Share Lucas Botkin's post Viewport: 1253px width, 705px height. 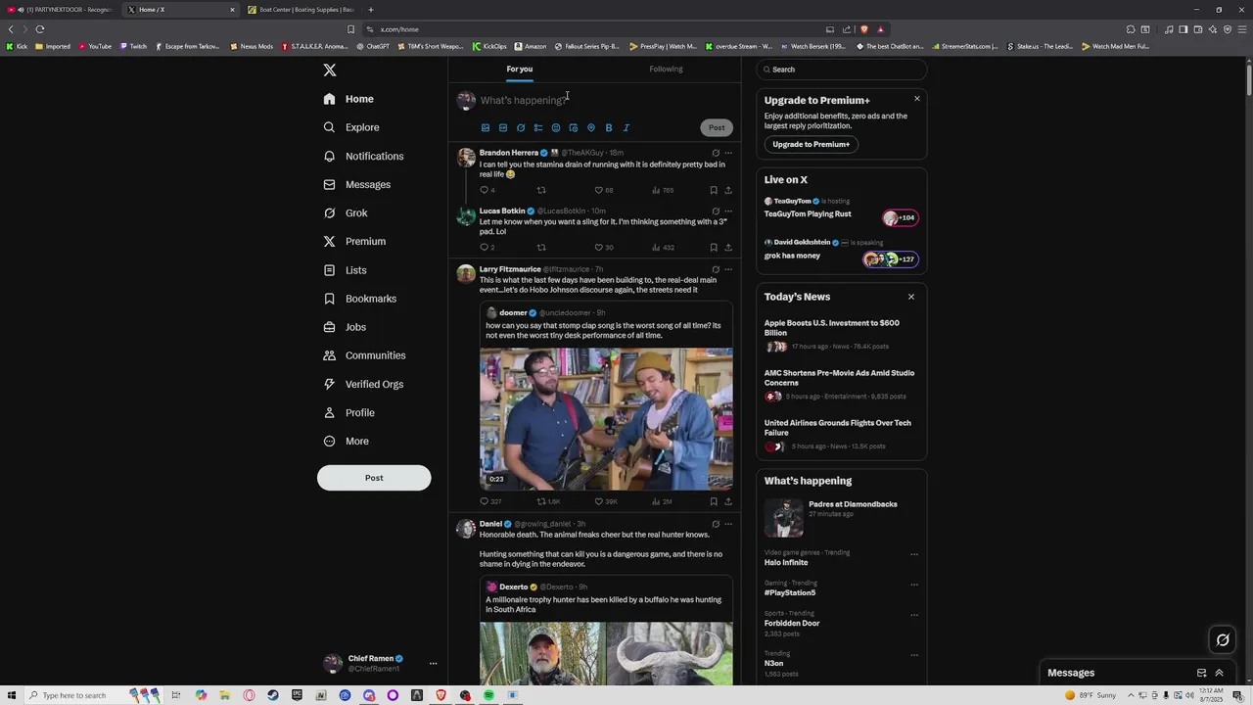(x=728, y=247)
